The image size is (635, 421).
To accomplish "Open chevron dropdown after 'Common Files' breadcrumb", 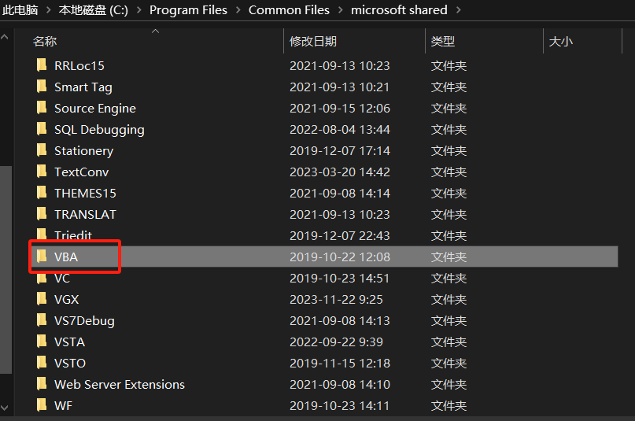I will click(x=340, y=10).
